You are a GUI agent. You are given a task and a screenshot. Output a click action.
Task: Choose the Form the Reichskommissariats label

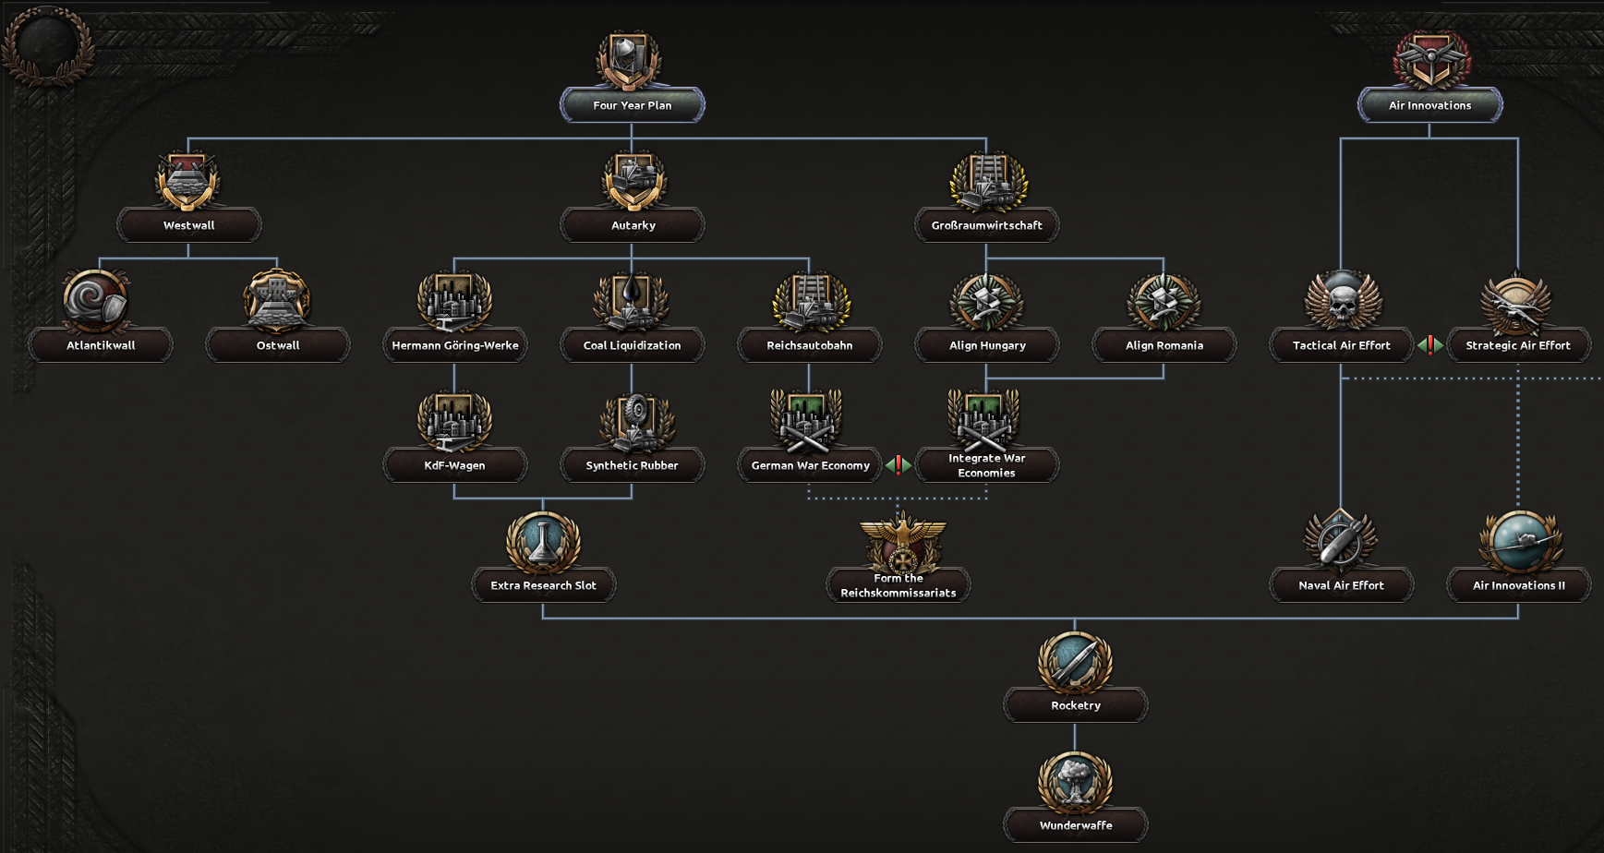[x=898, y=585]
